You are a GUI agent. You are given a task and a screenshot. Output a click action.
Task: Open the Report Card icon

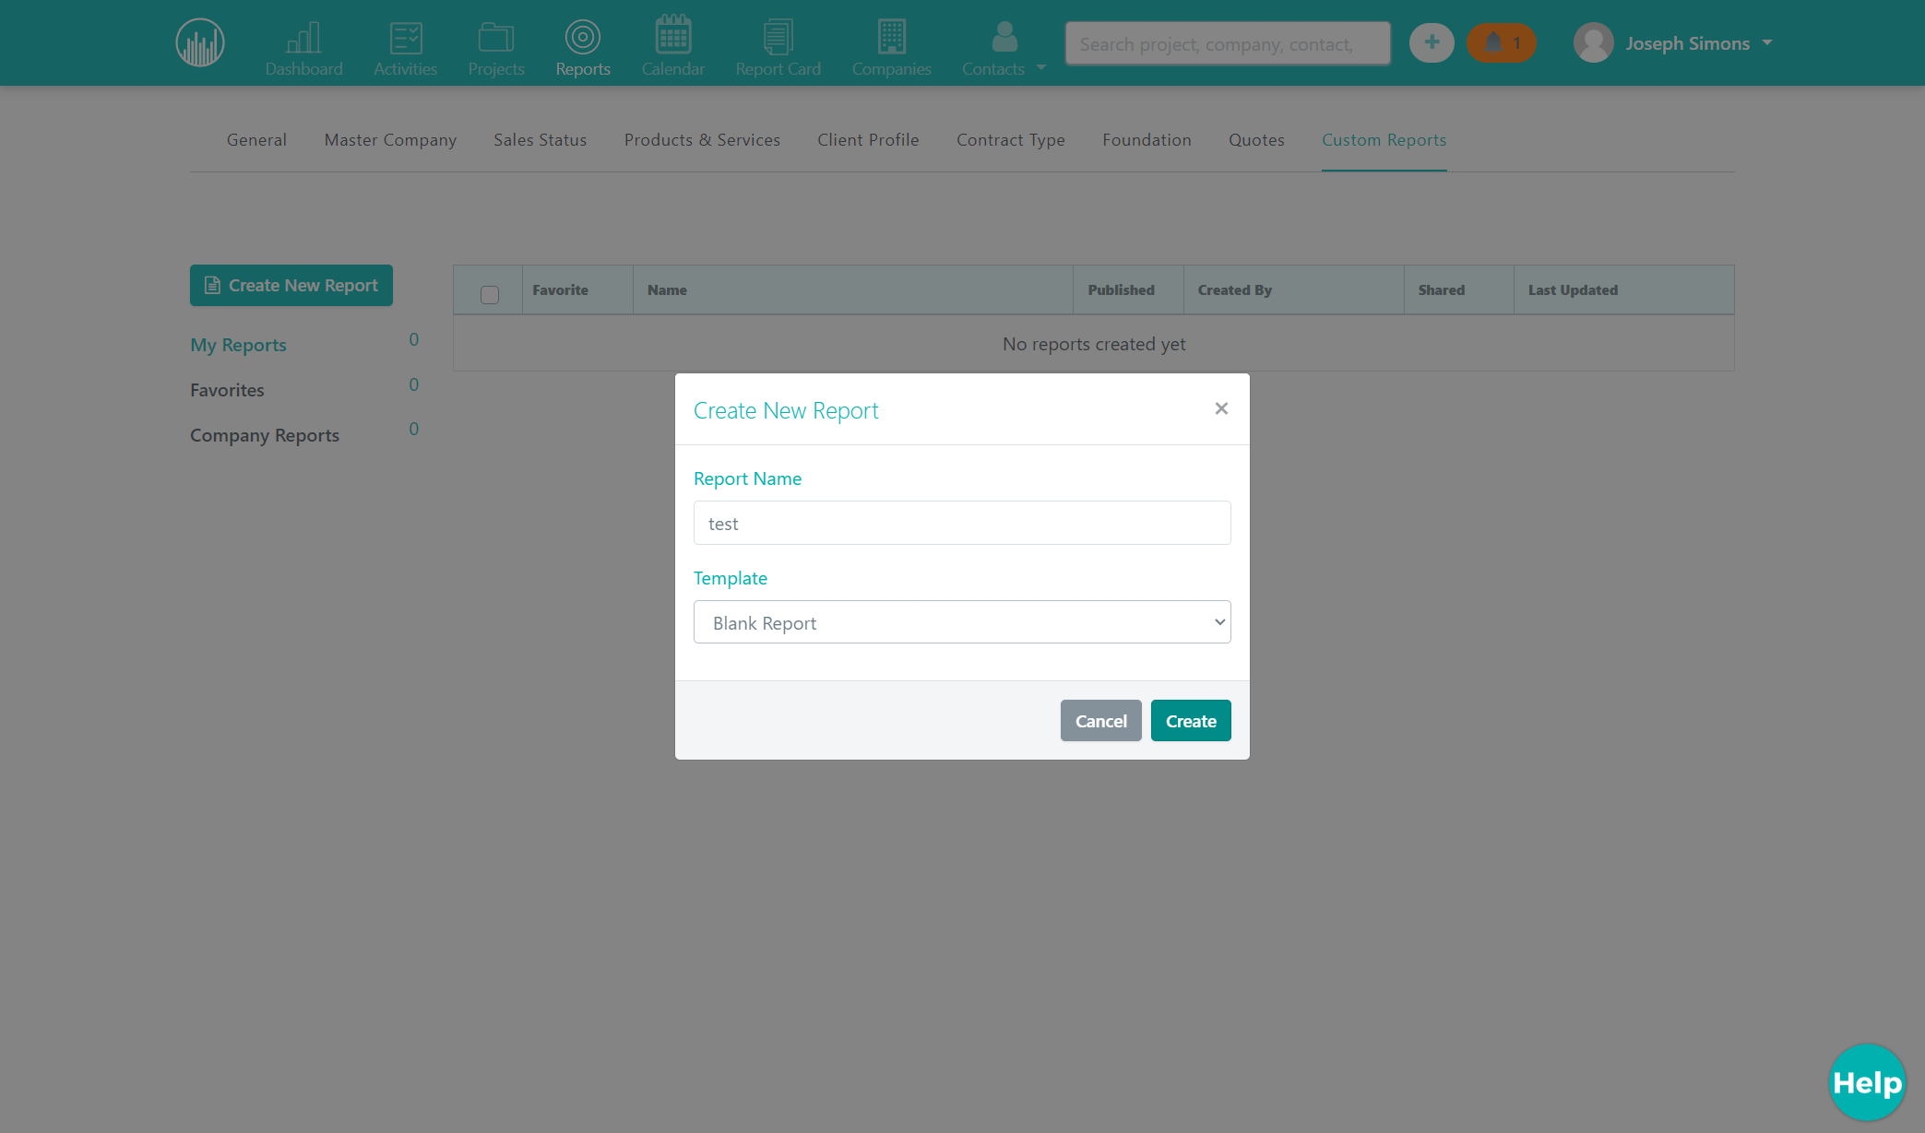click(x=778, y=37)
